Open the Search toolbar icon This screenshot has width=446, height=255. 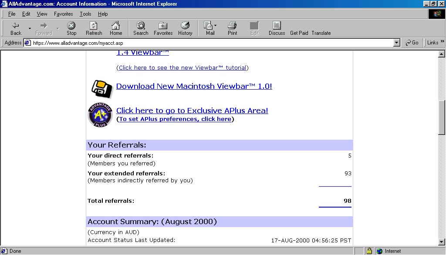click(141, 28)
